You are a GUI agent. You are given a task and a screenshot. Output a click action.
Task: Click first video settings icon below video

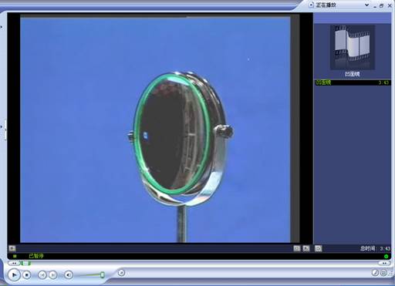pyautogui.click(x=297, y=248)
